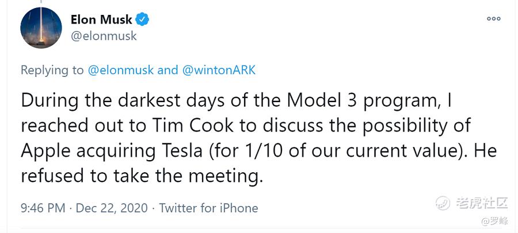The height and width of the screenshot is (233, 518).
Task: Open the three-dot more options menu
Action: [493, 19]
